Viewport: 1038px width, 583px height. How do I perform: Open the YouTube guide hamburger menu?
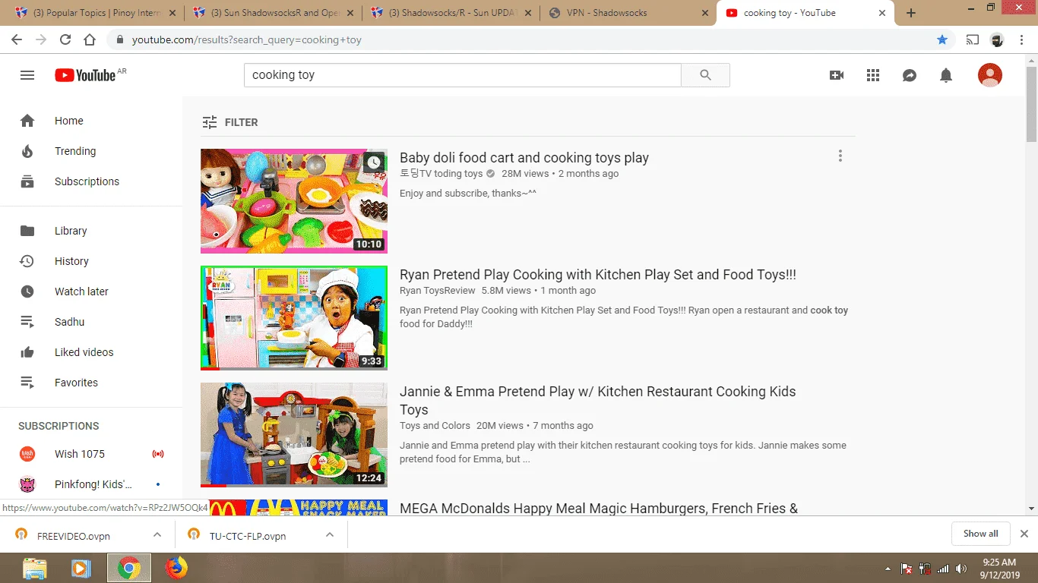coord(27,75)
